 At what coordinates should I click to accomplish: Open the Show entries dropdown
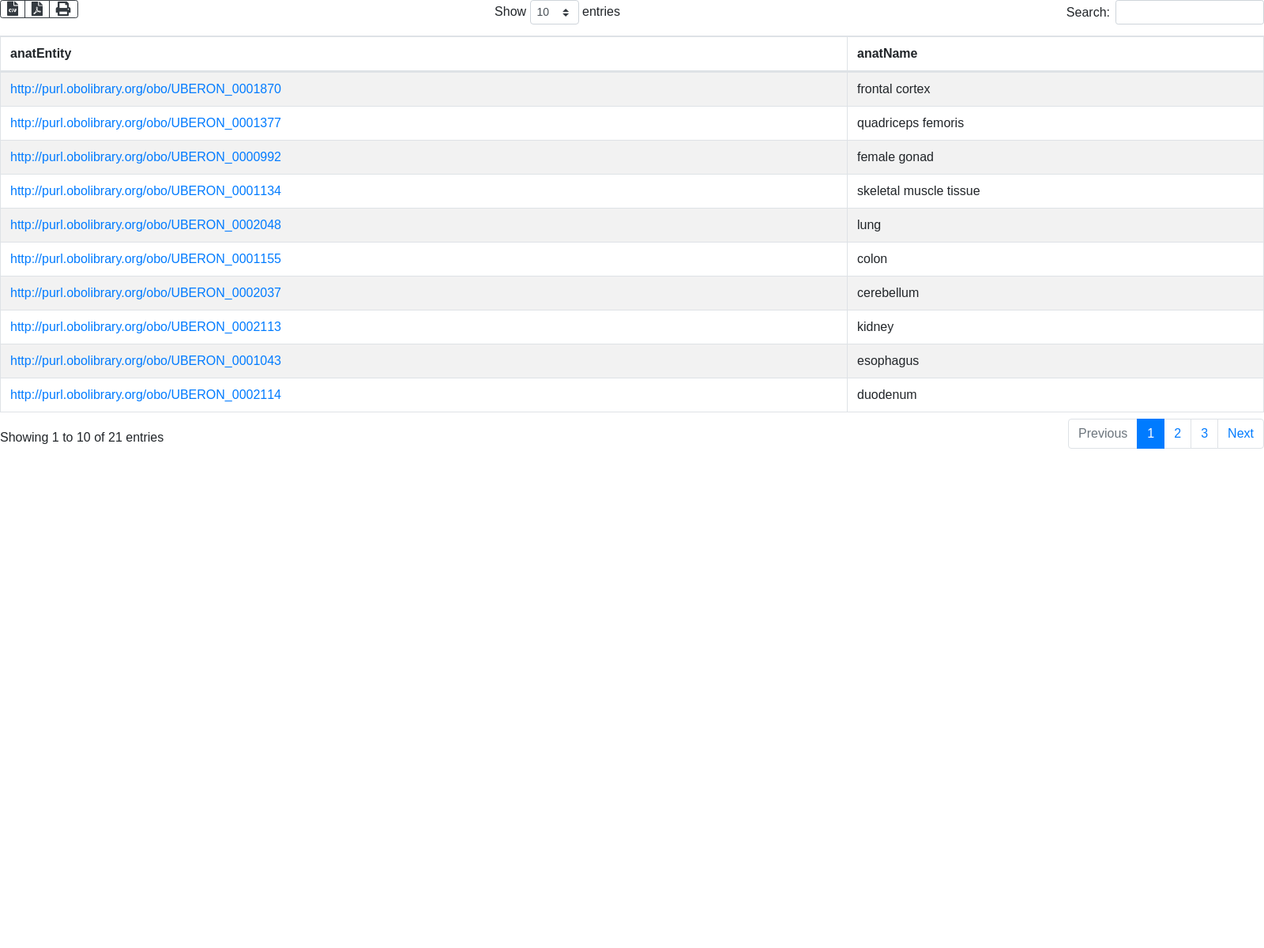click(x=554, y=12)
